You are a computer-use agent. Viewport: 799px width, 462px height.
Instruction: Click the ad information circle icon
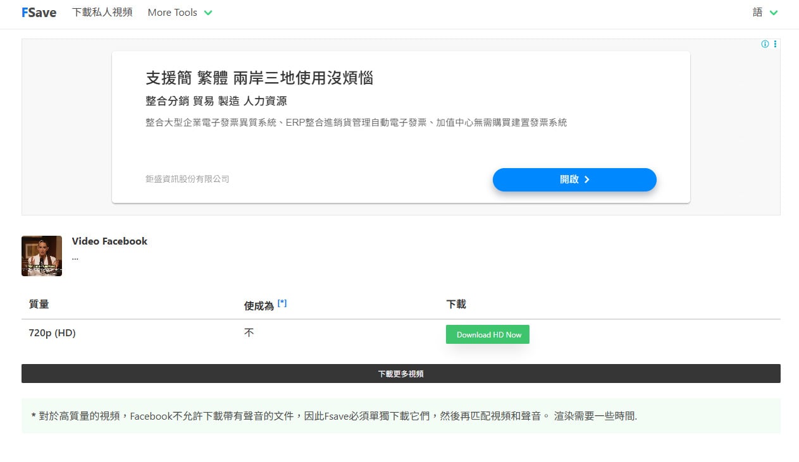coord(764,44)
